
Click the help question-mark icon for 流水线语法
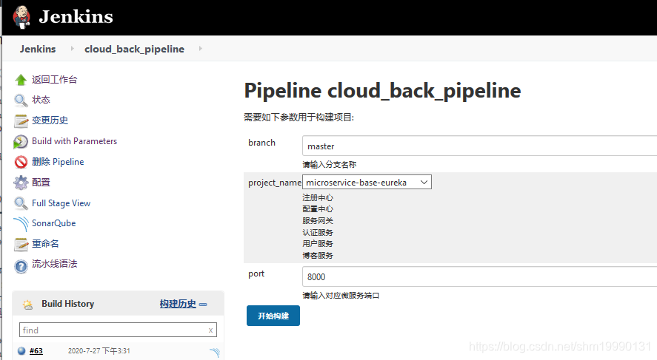tap(21, 266)
